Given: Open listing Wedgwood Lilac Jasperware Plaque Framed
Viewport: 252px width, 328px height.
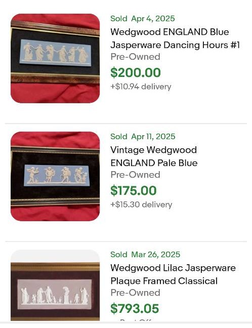Looking at the screenshot, I should point(173,274).
